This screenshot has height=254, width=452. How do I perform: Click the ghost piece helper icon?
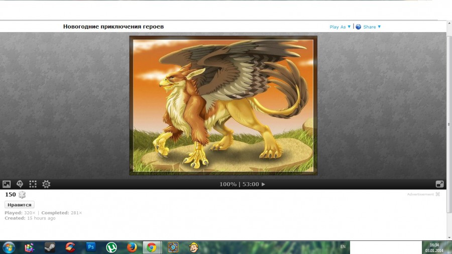[x=20, y=184]
